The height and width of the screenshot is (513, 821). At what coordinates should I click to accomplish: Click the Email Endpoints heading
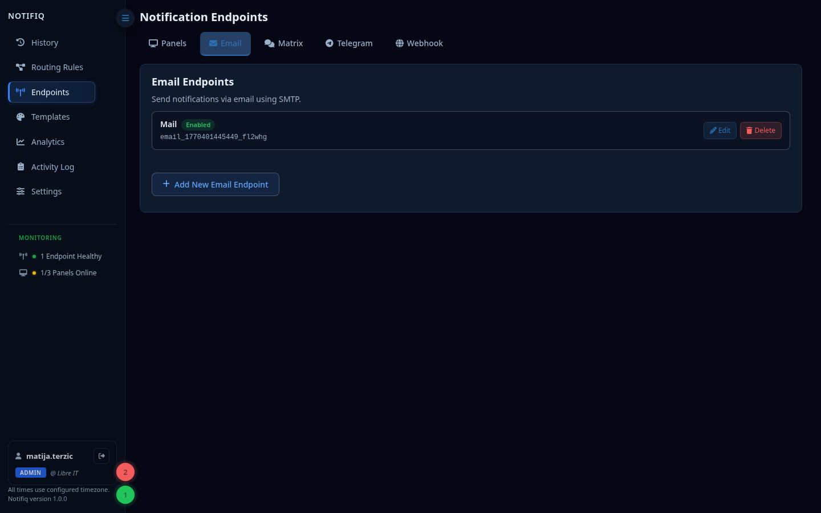[x=193, y=82]
